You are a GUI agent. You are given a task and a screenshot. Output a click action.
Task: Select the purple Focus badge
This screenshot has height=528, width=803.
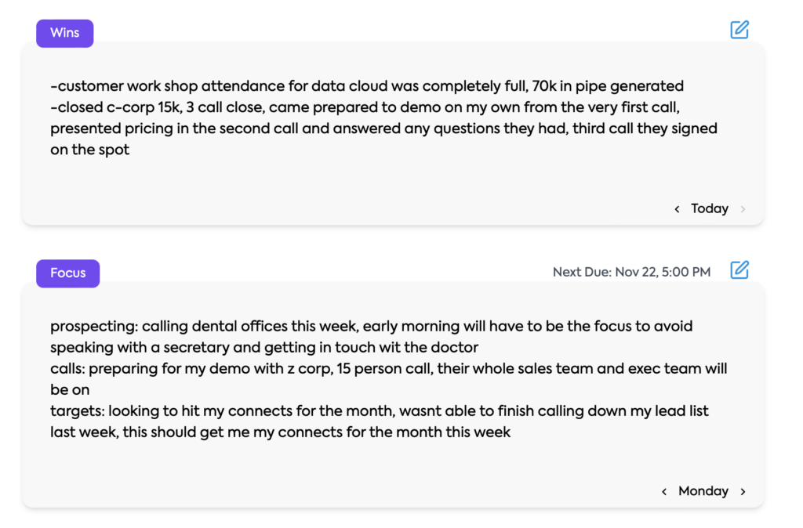[x=67, y=273]
